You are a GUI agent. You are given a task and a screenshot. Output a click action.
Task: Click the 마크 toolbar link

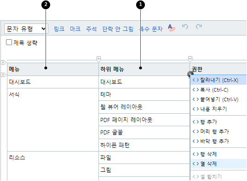point(75,29)
